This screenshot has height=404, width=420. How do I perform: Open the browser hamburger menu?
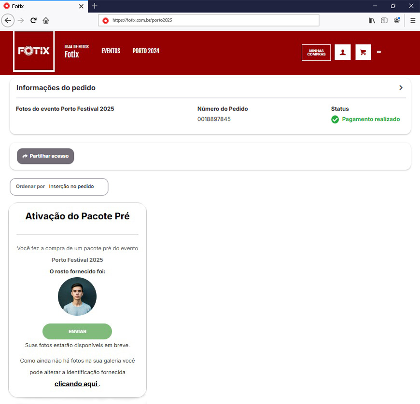(x=413, y=20)
